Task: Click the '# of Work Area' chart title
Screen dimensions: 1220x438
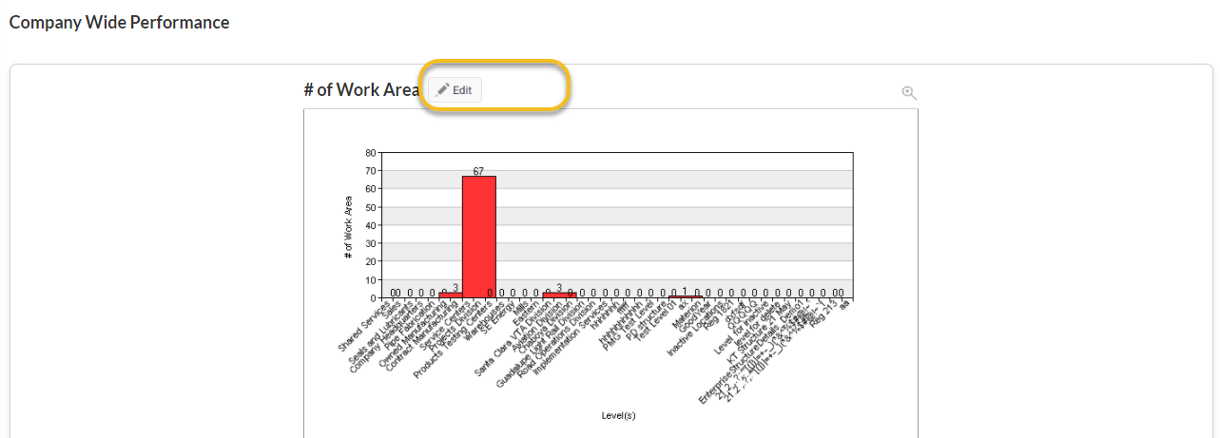Action: (x=361, y=89)
